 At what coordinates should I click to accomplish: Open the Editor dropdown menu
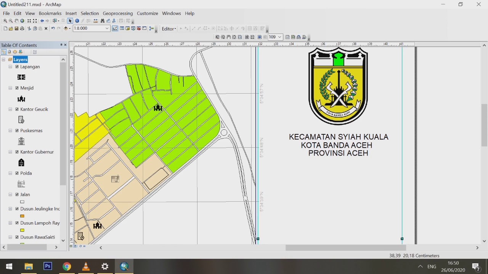pos(169,29)
